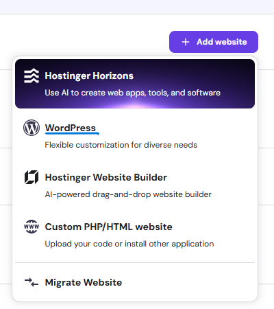Screen dimensions: 274x309
Task: Click the WordPress logo icon
Action: (x=32, y=128)
